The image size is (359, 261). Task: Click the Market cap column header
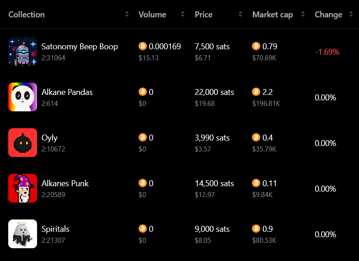(272, 15)
